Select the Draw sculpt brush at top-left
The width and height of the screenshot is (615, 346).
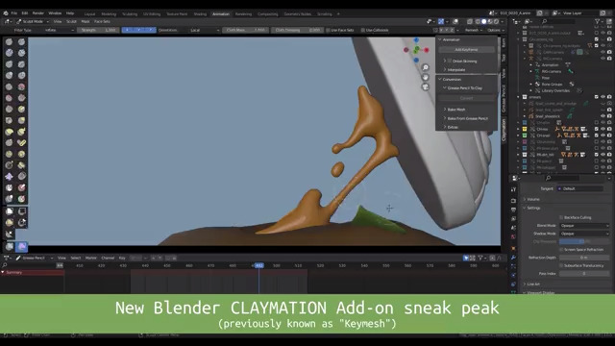click(x=9, y=41)
